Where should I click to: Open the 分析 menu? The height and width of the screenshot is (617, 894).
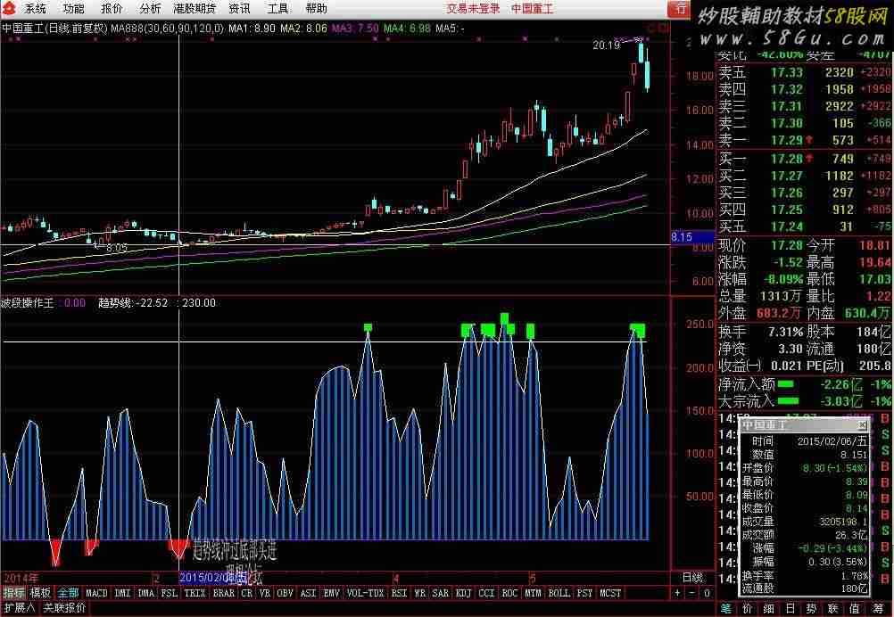click(x=150, y=9)
